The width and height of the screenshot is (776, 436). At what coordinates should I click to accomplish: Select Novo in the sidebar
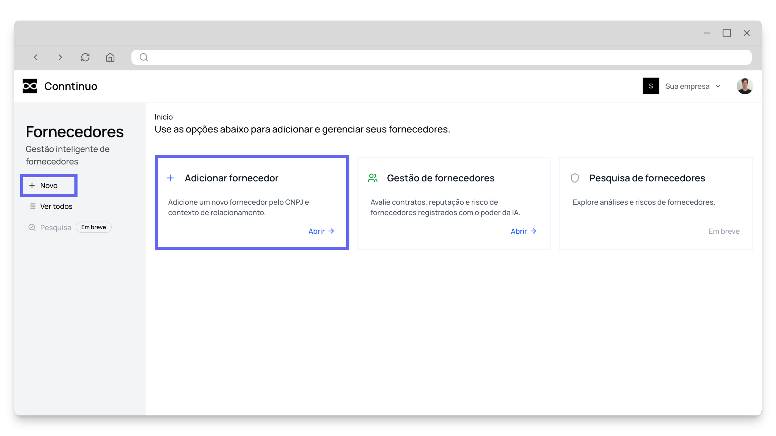[x=49, y=186]
